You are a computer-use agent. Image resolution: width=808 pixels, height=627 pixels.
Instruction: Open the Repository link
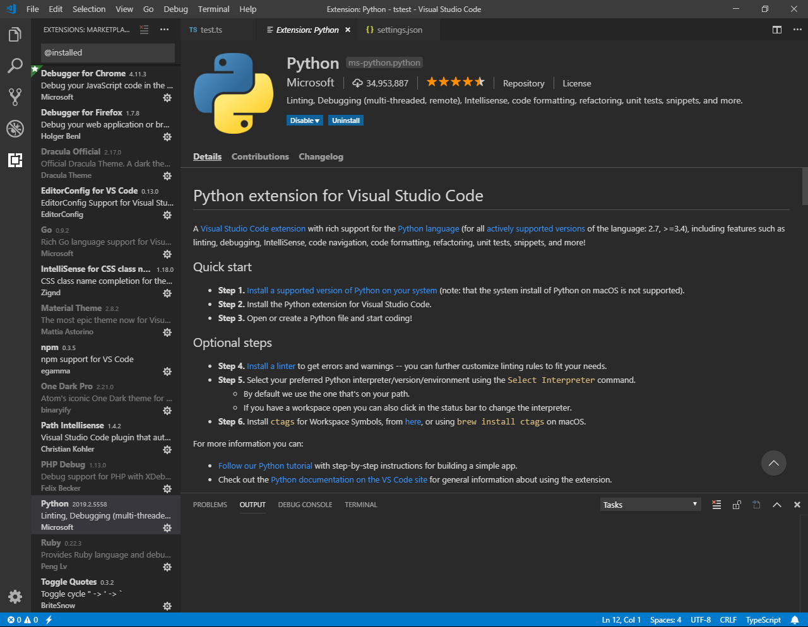pos(523,83)
